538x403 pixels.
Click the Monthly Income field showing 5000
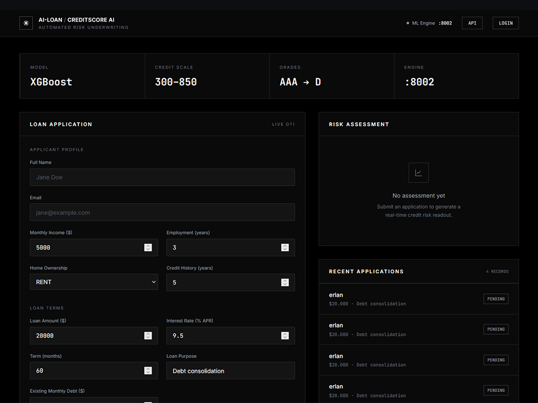pos(94,248)
